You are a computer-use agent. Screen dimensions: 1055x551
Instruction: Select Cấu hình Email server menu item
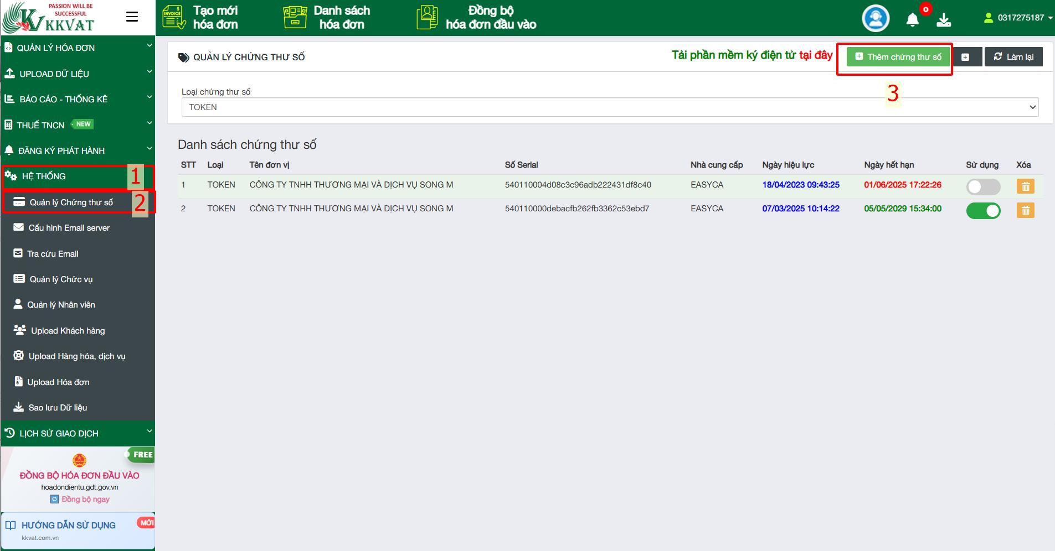coord(69,228)
